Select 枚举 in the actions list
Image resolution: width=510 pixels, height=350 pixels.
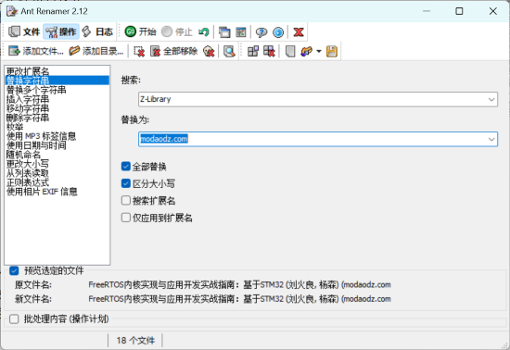(57, 127)
